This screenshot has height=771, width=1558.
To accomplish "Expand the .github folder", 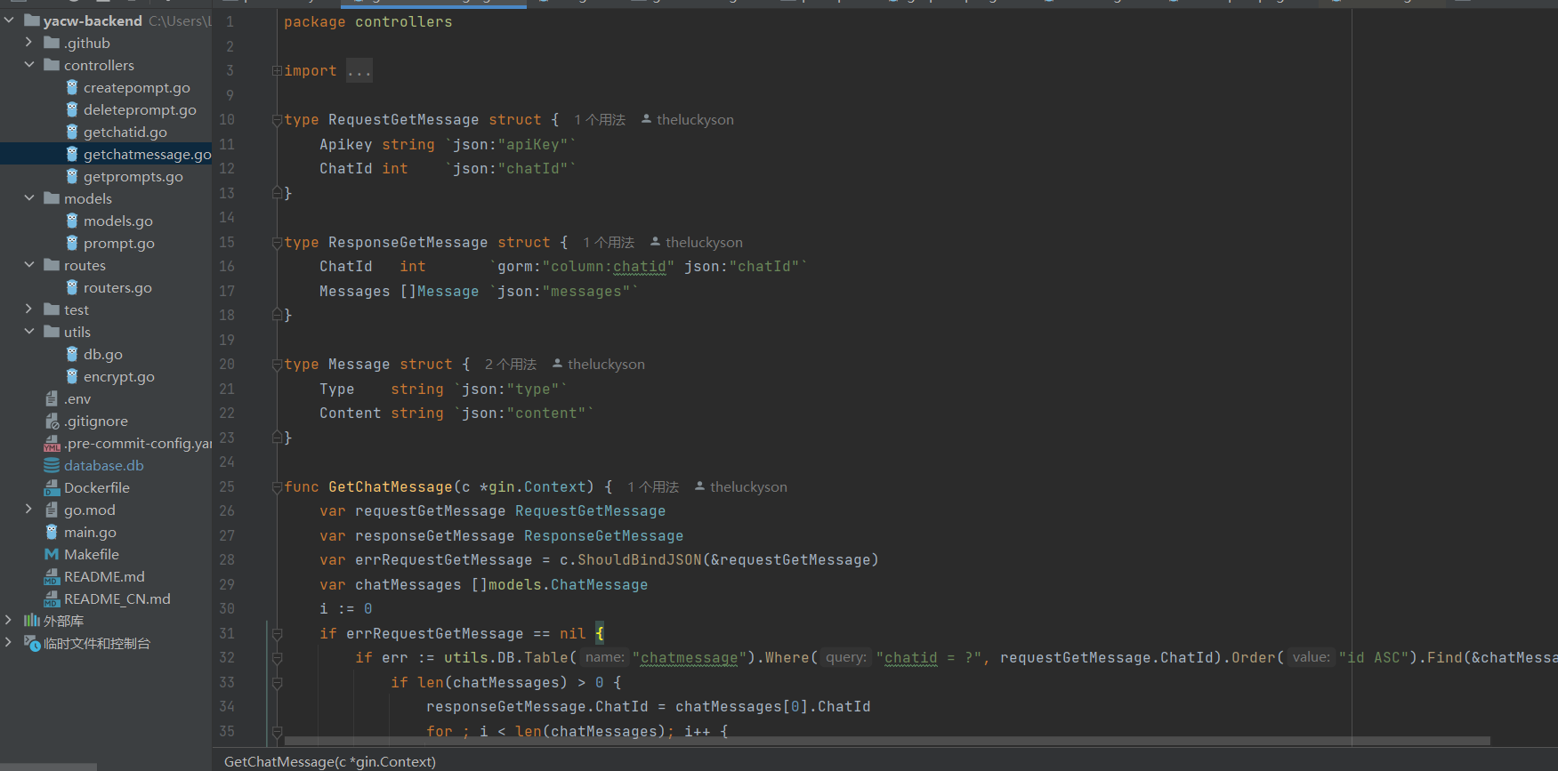I will 28,43.
